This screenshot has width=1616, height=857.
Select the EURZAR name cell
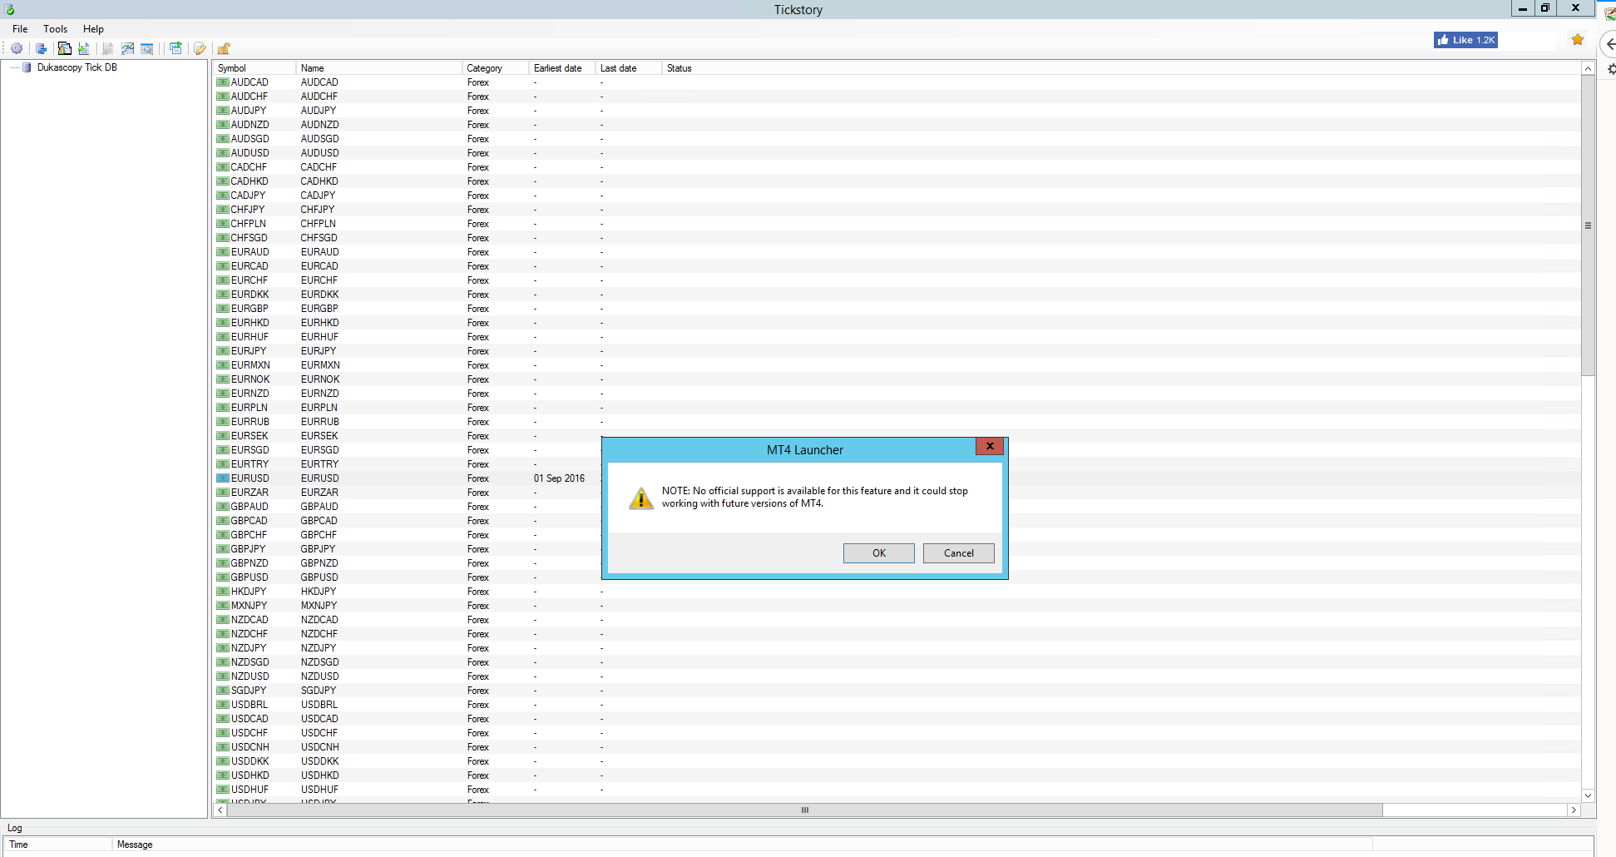[319, 493]
